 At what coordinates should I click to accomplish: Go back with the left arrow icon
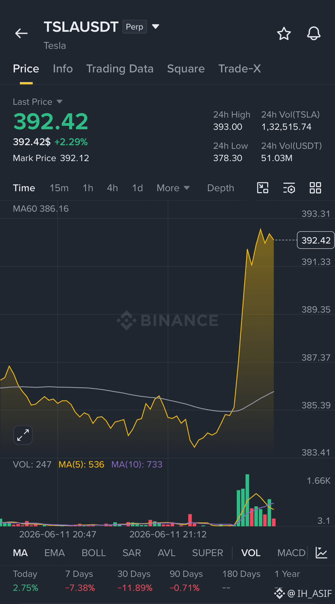[x=21, y=34]
